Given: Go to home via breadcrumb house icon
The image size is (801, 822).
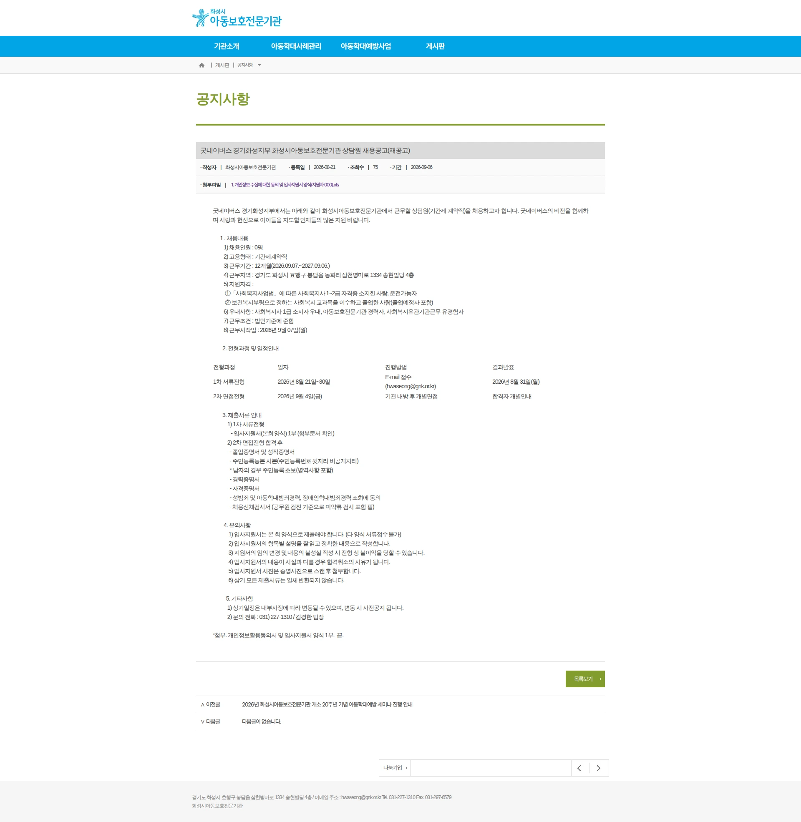Looking at the screenshot, I should 202,65.
